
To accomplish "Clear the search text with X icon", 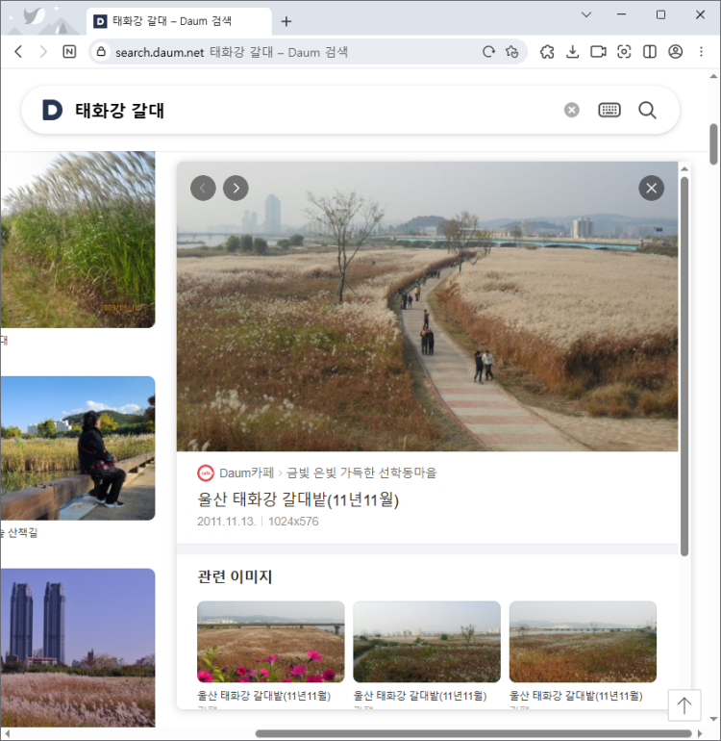I will coord(572,111).
